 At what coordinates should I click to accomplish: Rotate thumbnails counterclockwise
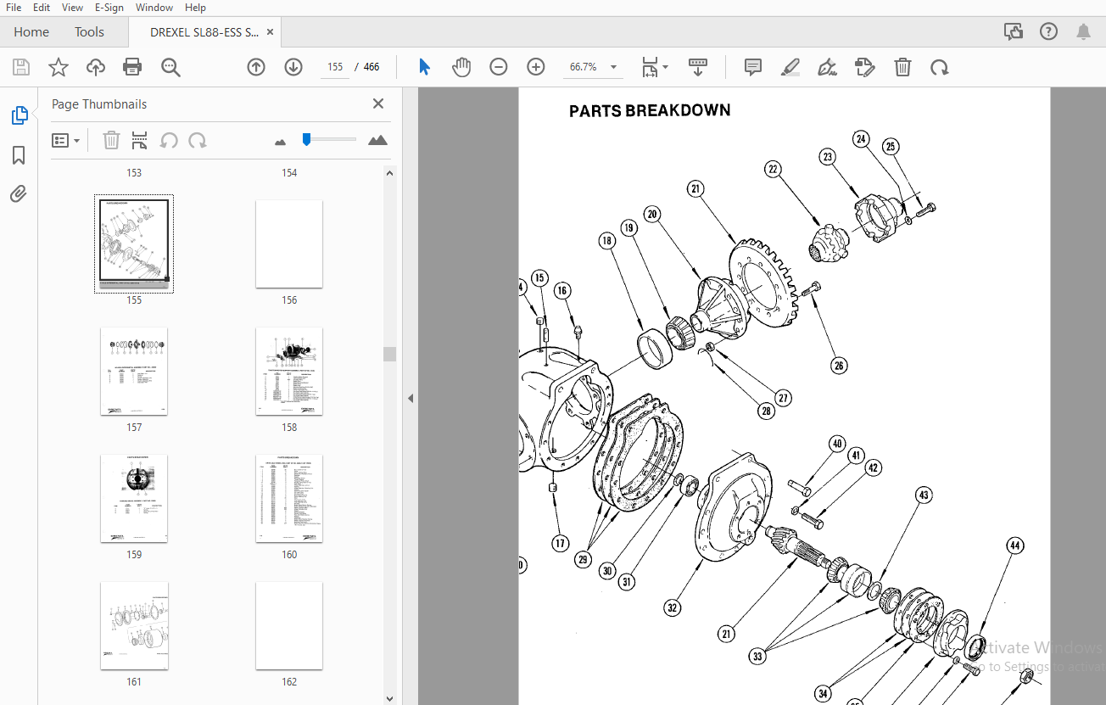tap(169, 140)
